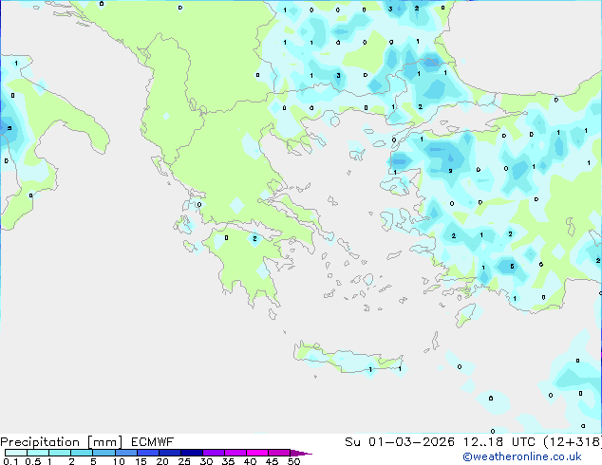This screenshot has width=602, height=465.
Task: Pick the 35–40 mm violet legend swatch
Action: point(235,453)
